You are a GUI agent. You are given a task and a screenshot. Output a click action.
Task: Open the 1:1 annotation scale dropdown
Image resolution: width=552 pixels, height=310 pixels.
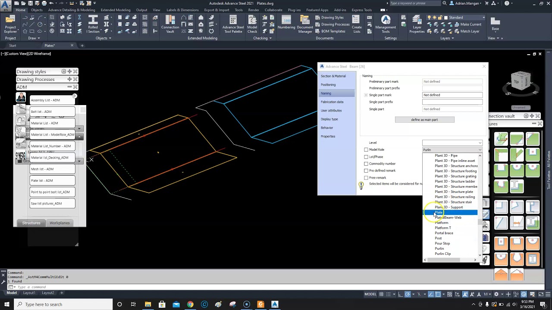[x=488, y=294]
